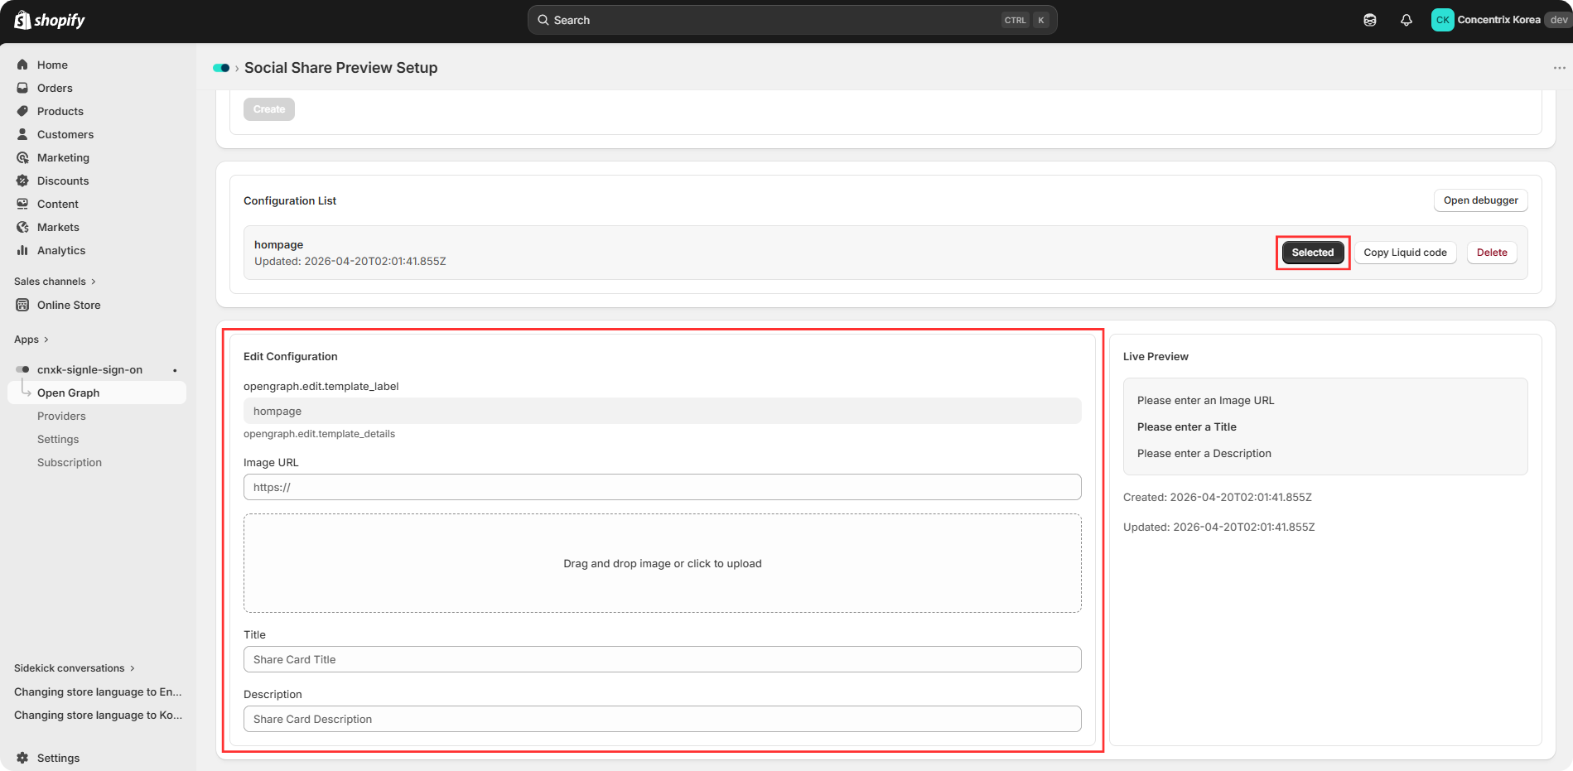This screenshot has width=1573, height=771.
Task: Open 'Changing store language to En...' conversation
Action: (x=98, y=691)
